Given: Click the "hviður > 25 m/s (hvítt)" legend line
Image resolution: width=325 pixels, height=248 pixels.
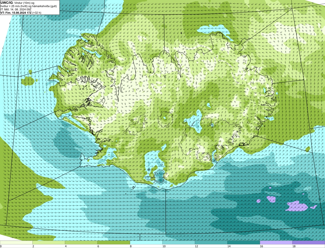Looking at the screenshot, I should pos(29,6).
